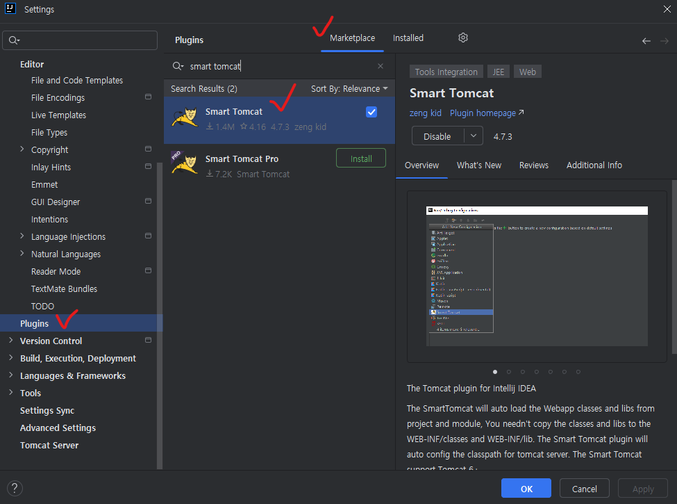Click the settings search magnifier icon
Image resolution: width=677 pixels, height=504 pixels.
coord(14,40)
